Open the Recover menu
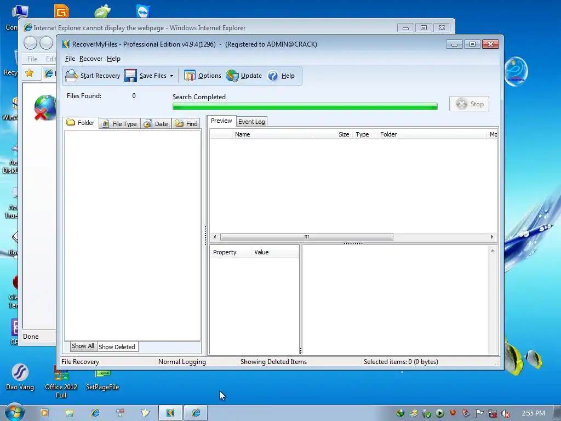This screenshot has height=421, width=561. click(91, 59)
